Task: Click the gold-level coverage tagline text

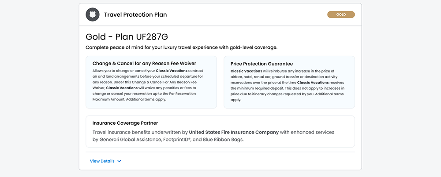Action: click(181, 47)
